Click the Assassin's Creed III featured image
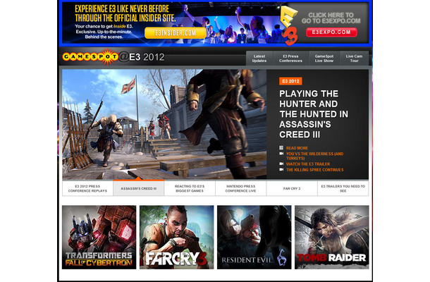This screenshot has height=282, width=430. (164, 124)
